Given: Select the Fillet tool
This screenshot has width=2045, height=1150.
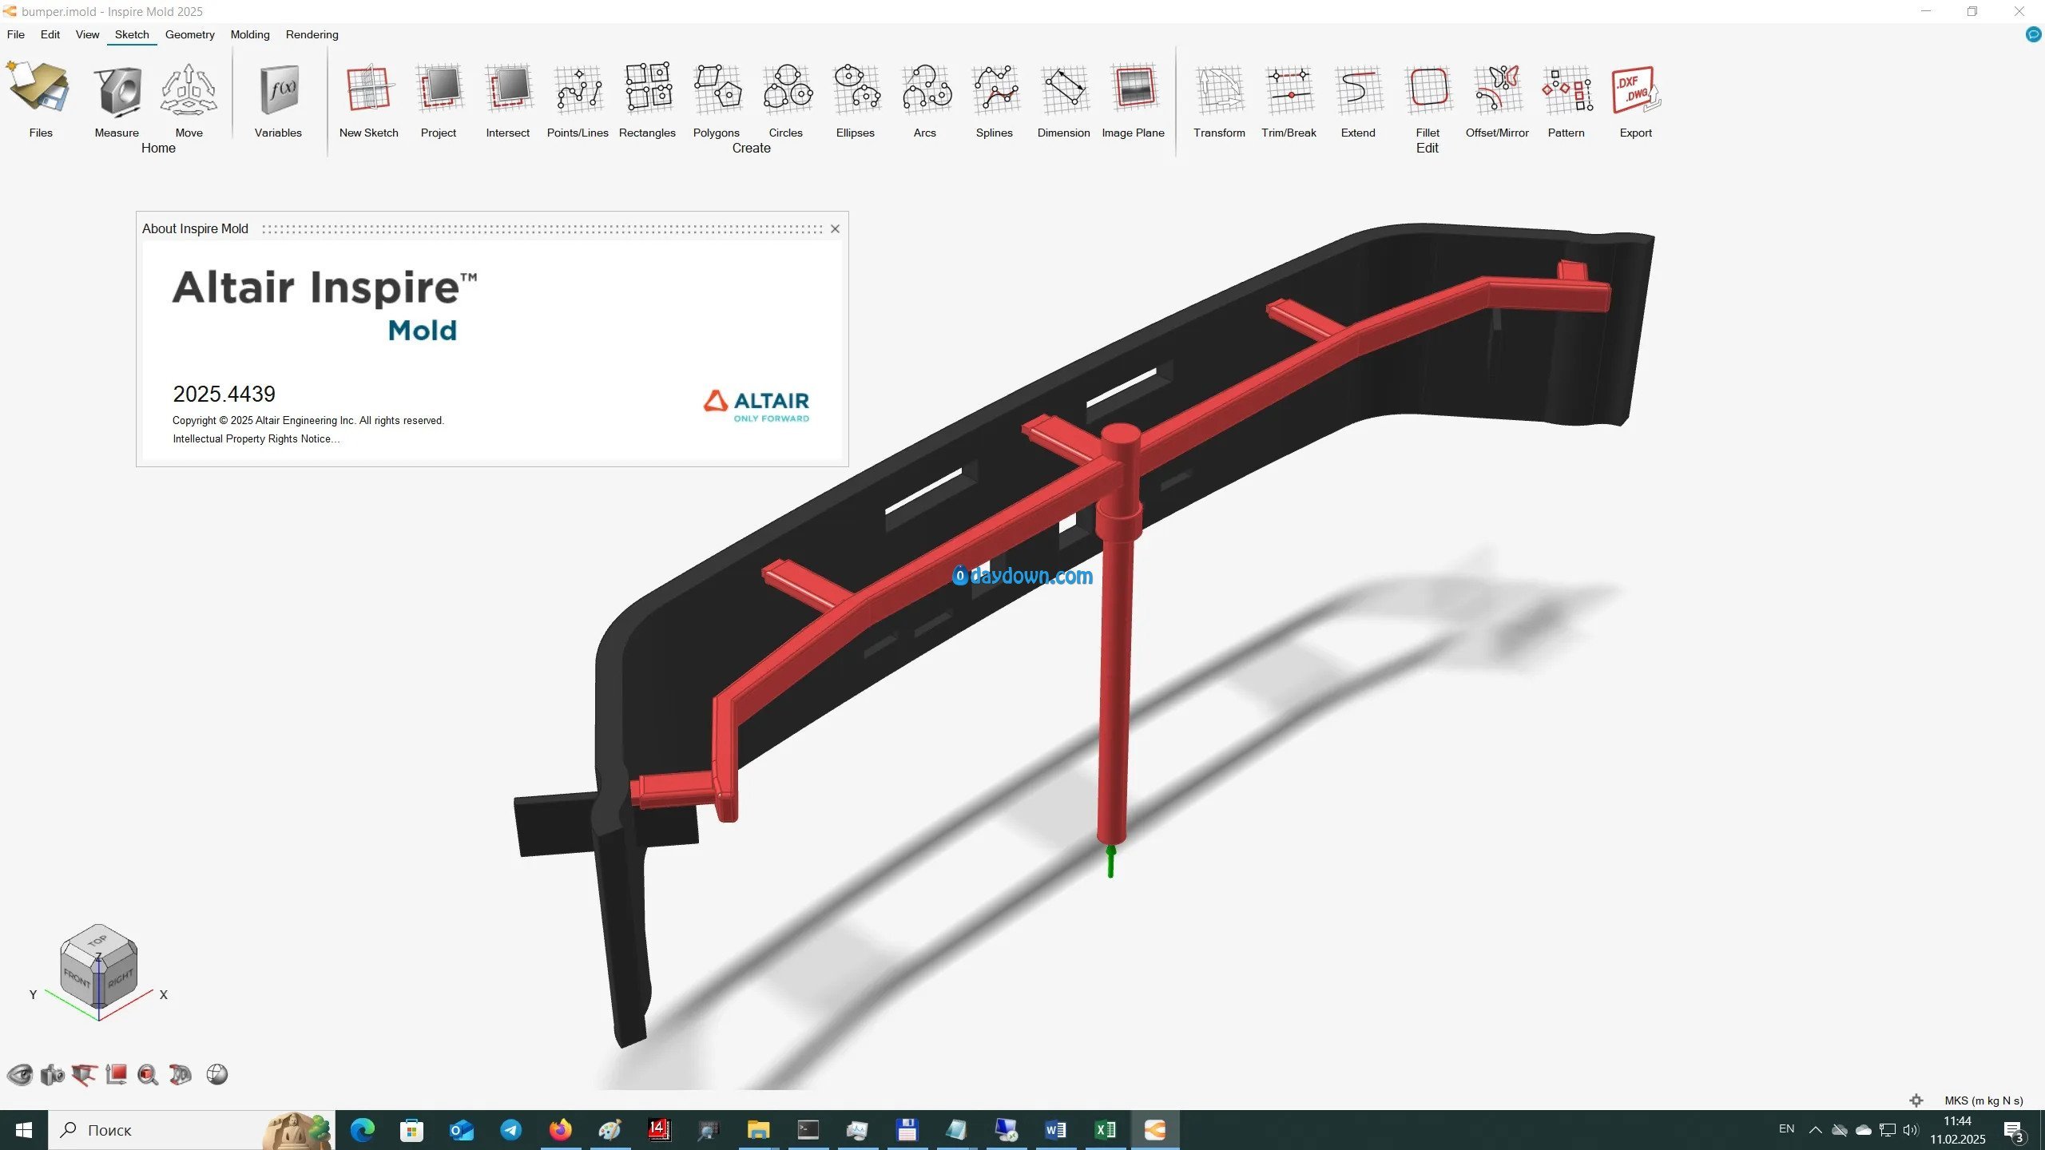Looking at the screenshot, I should click(x=1428, y=89).
